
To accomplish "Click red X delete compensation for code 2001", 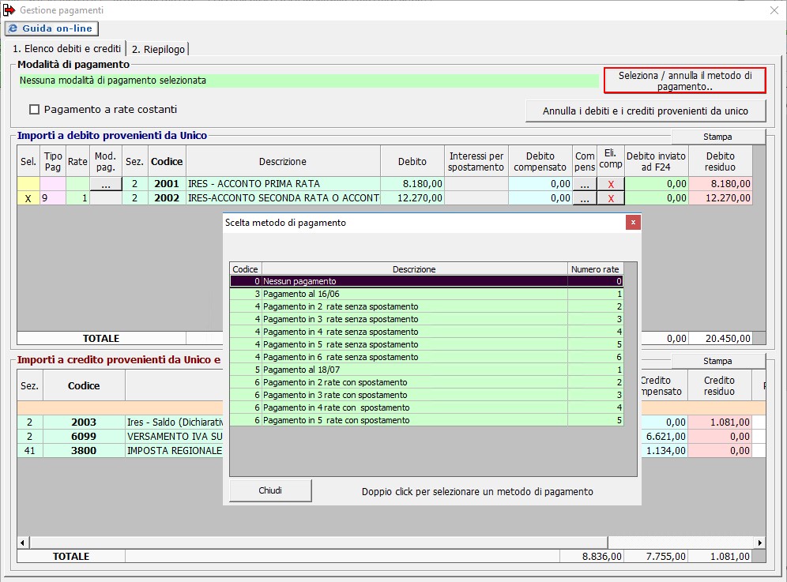I will click(x=611, y=184).
